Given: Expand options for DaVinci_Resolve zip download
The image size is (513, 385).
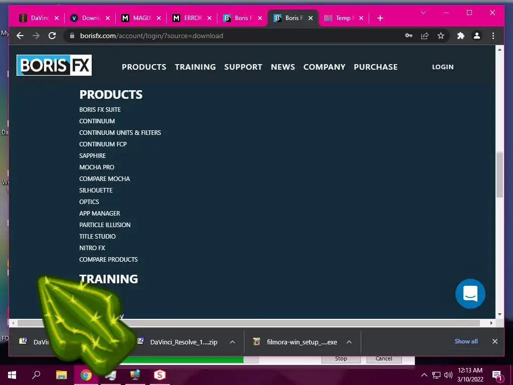Looking at the screenshot, I should coord(232,342).
